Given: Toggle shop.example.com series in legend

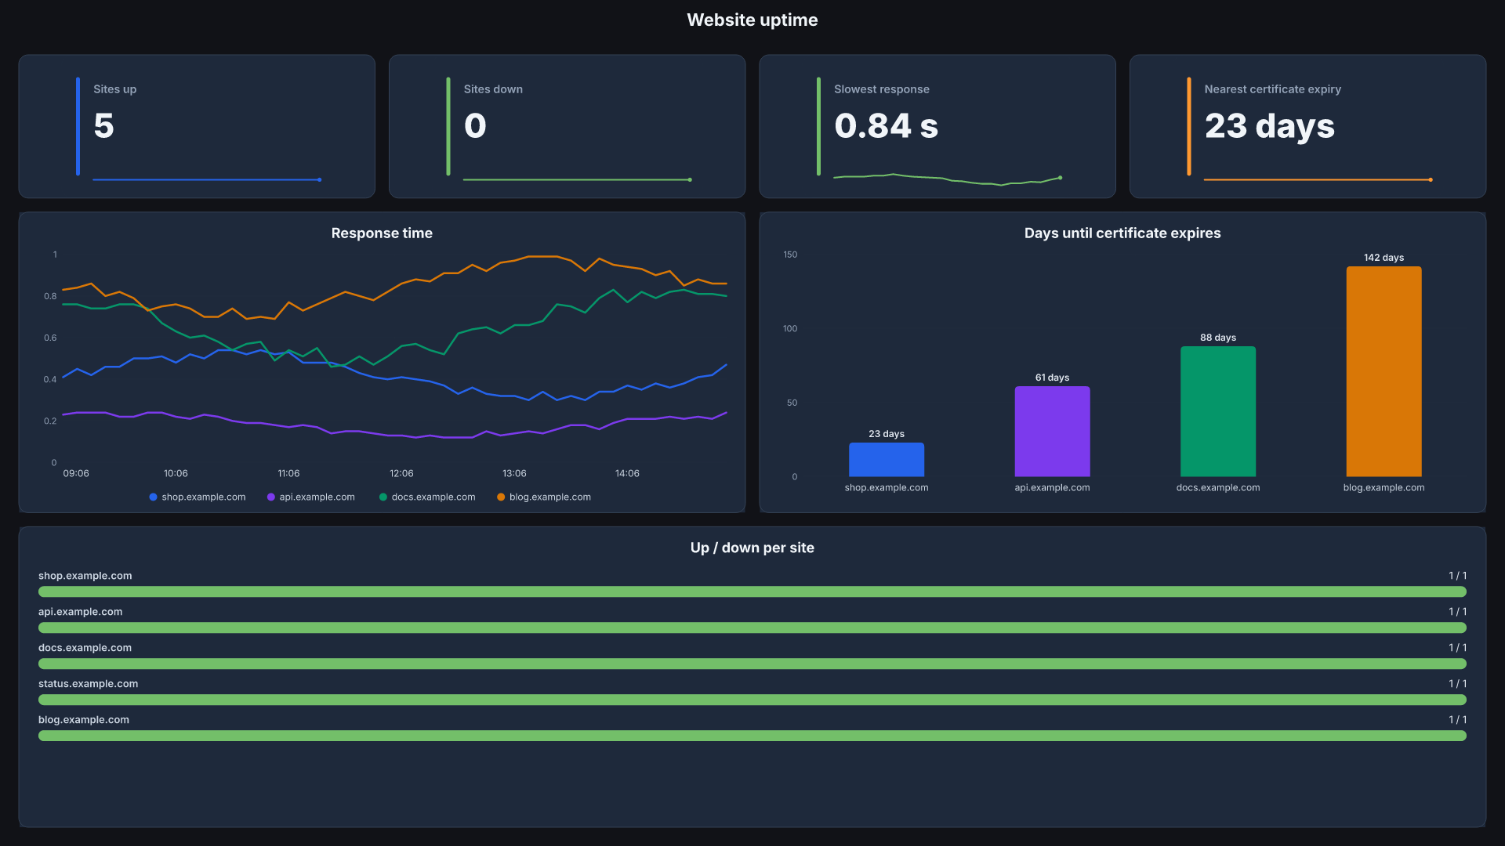Looking at the screenshot, I should [198, 497].
